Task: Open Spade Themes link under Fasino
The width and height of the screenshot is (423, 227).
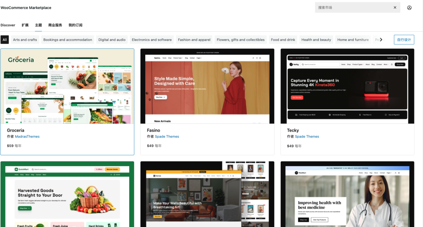Action: [x=167, y=136]
